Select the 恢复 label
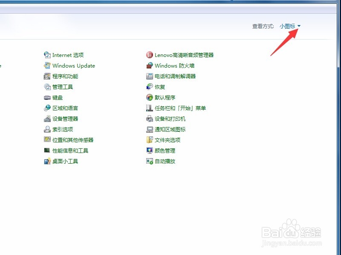Image resolution: width=341 pixels, height=255 pixels. coord(160,87)
